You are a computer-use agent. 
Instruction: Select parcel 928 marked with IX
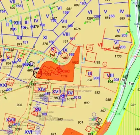[89, 77]
